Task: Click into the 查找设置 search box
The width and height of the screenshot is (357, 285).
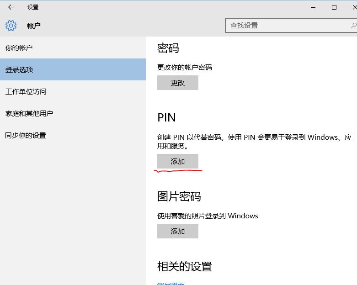Action: click(288, 26)
